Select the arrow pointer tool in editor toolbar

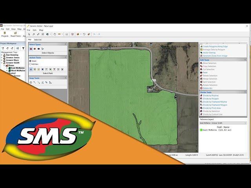coord(29,34)
